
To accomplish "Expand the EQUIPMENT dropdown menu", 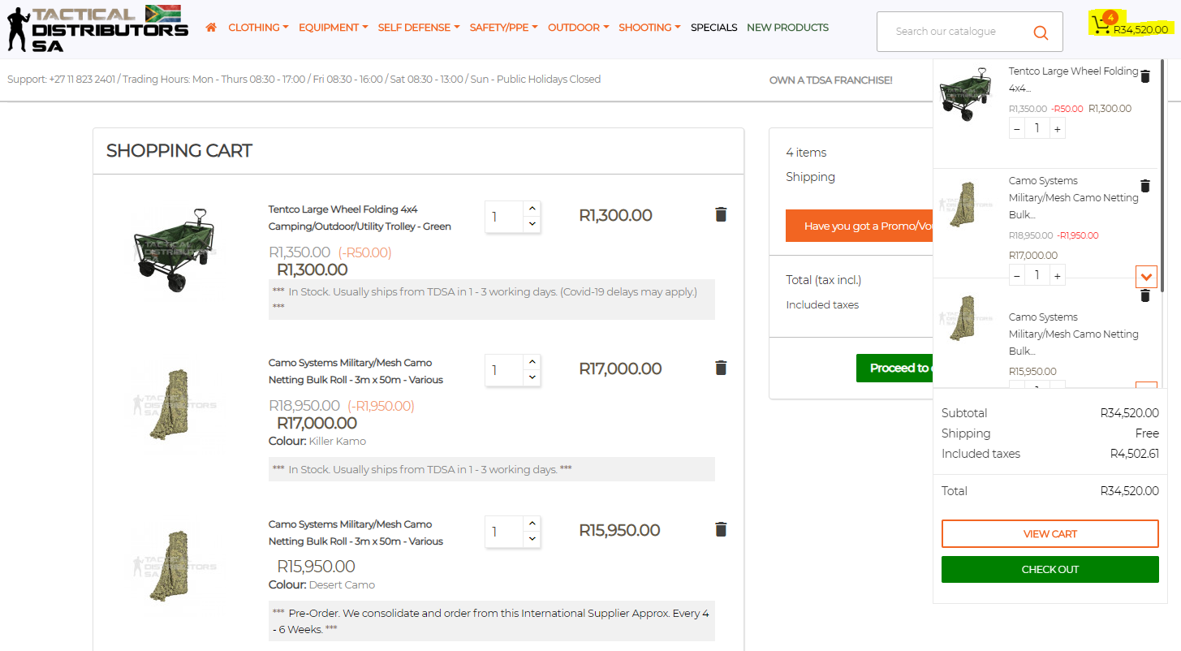I will click(x=333, y=28).
